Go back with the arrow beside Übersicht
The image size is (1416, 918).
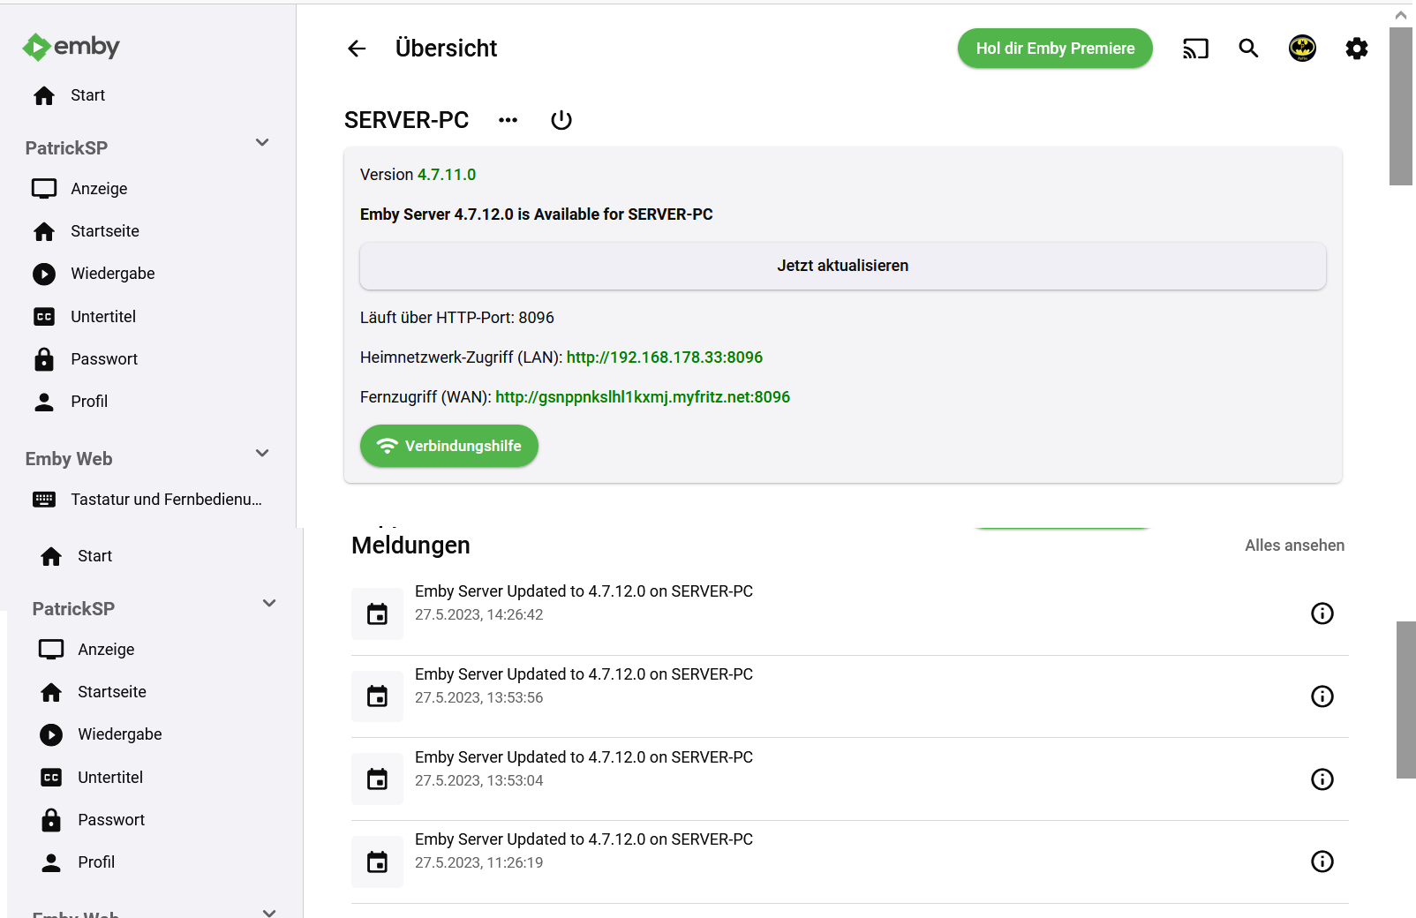pos(357,49)
